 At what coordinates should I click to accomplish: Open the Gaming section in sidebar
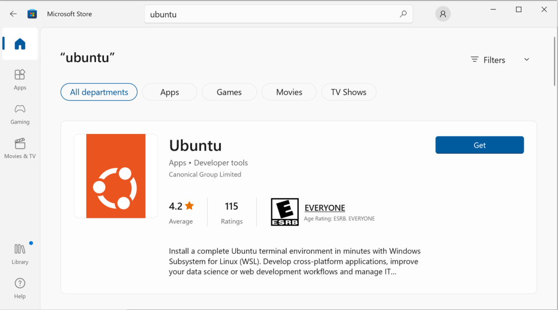(20, 114)
